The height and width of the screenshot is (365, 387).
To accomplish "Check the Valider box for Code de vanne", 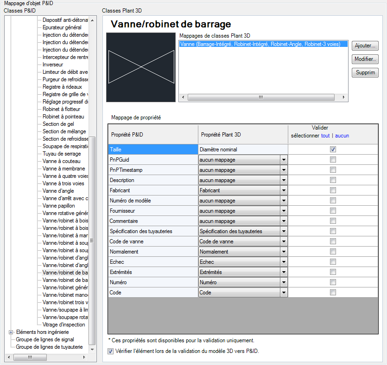I will click(x=333, y=241).
